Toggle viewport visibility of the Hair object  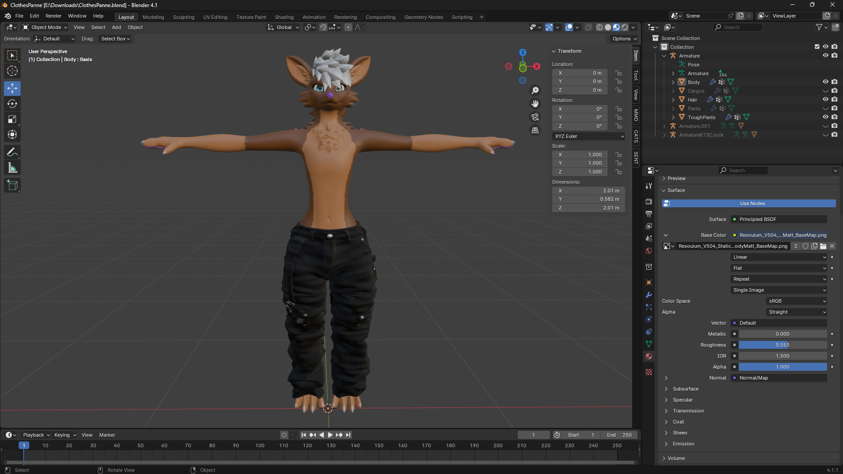[825, 100]
